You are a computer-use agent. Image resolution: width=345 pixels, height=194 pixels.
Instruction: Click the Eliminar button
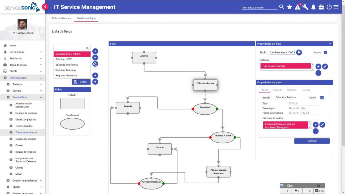[312, 141]
